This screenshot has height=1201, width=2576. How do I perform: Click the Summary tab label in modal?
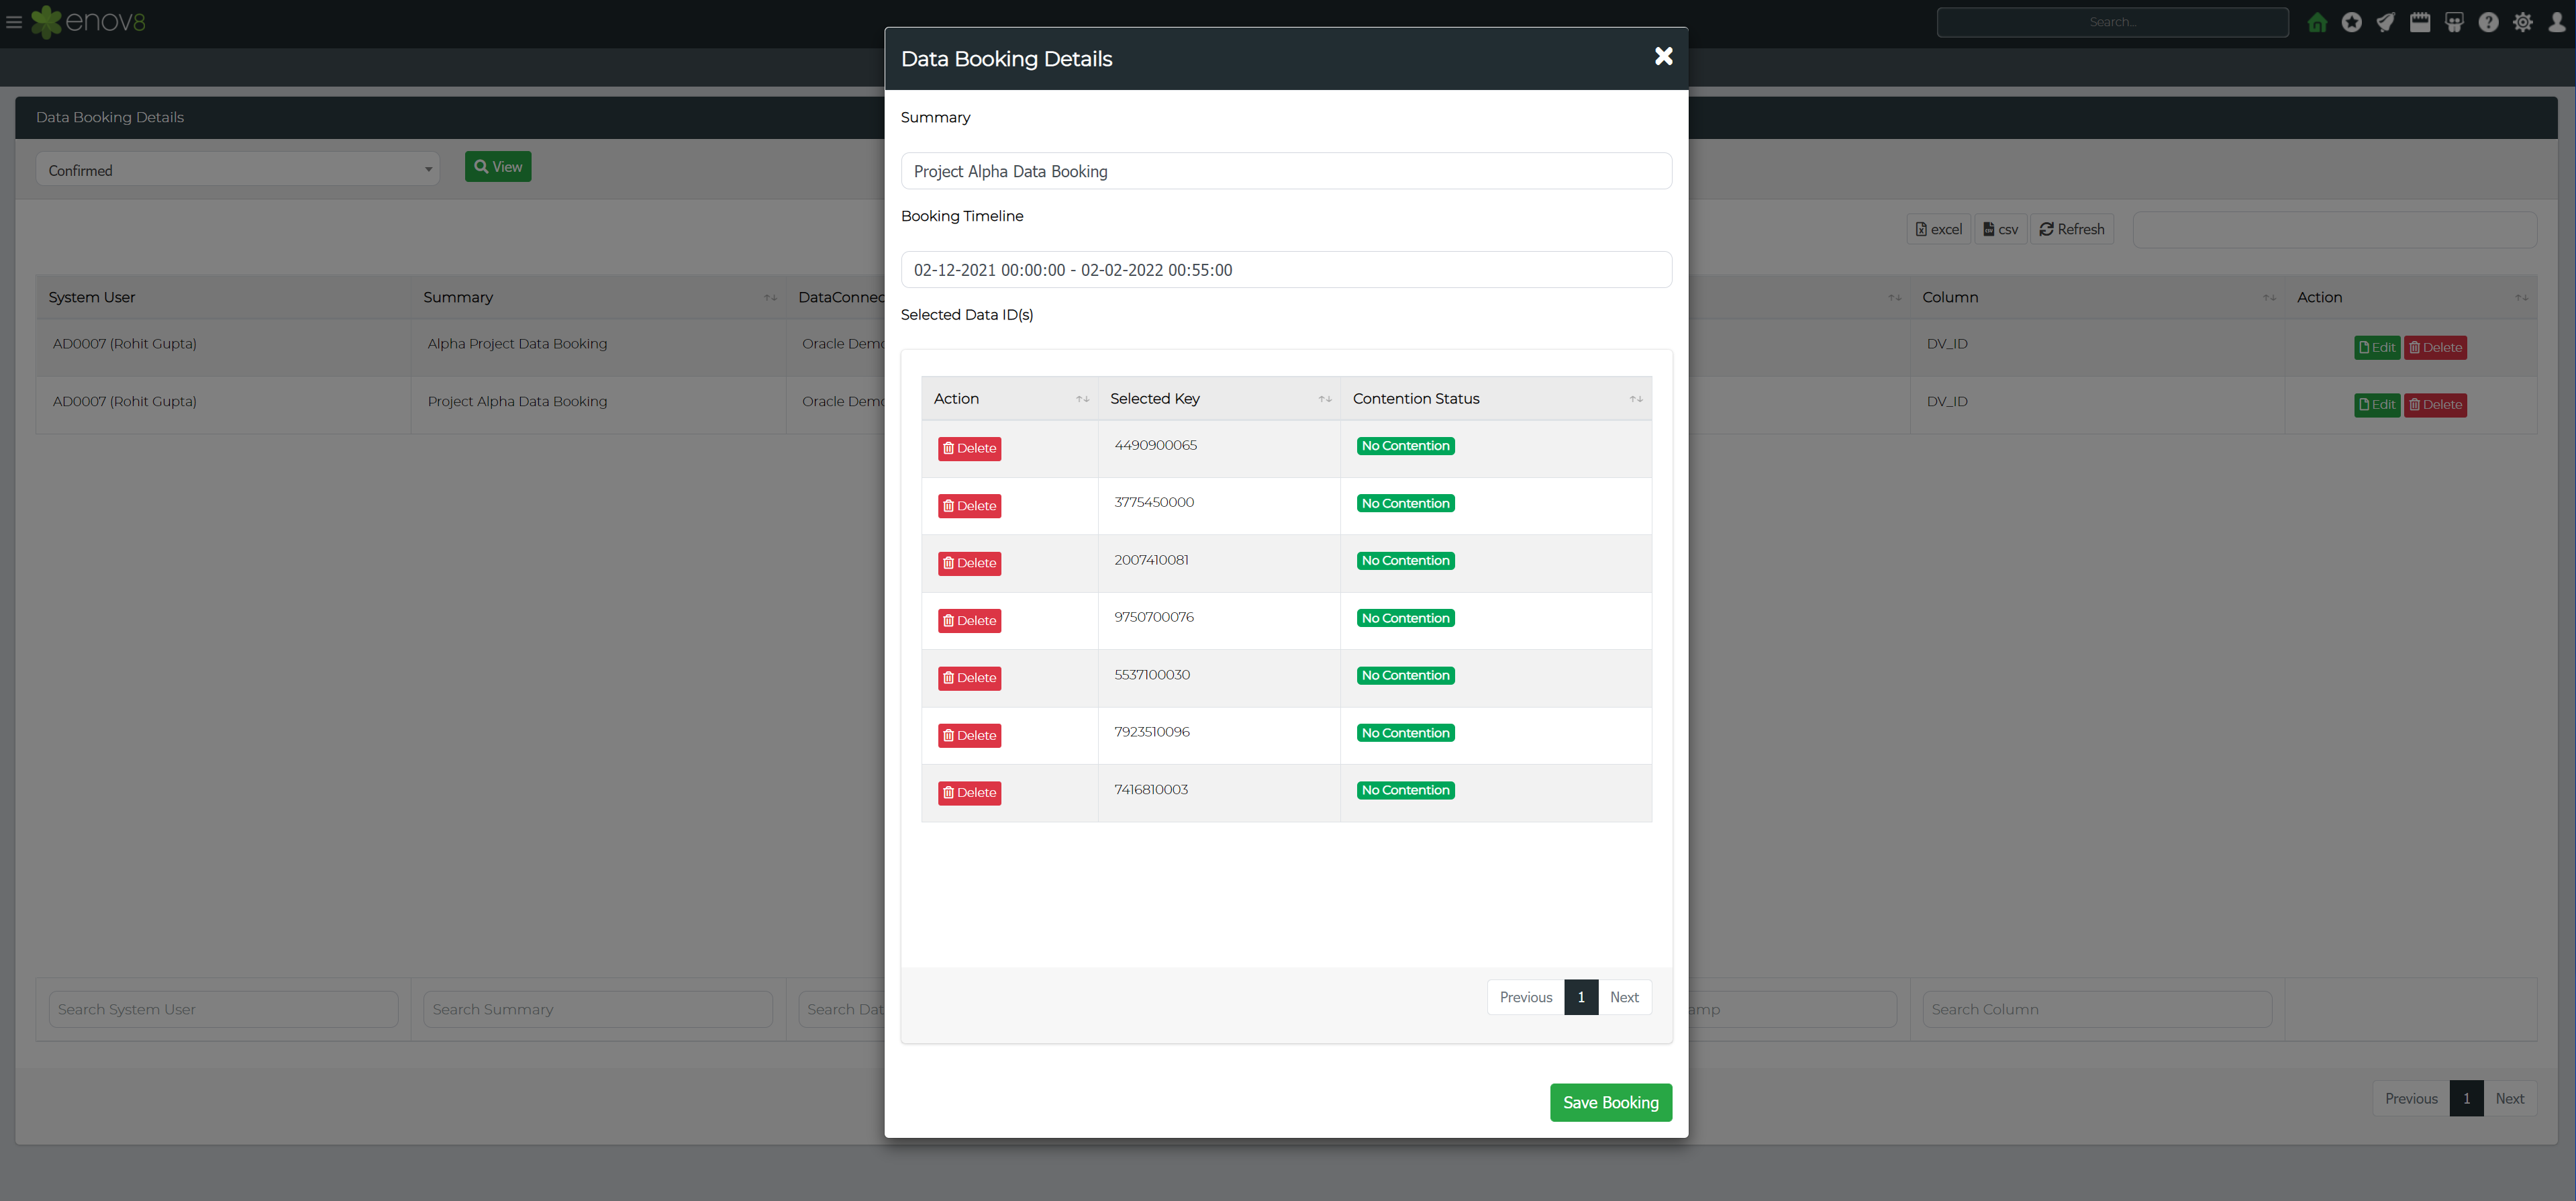tap(935, 117)
